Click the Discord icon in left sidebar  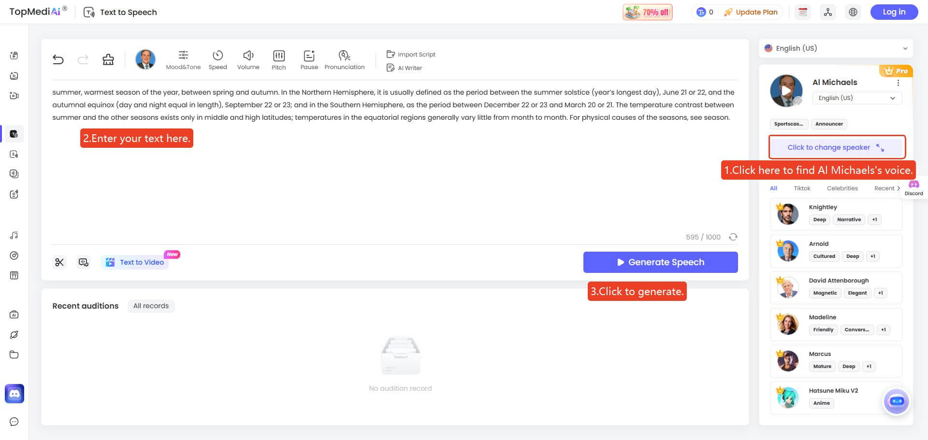coord(14,394)
